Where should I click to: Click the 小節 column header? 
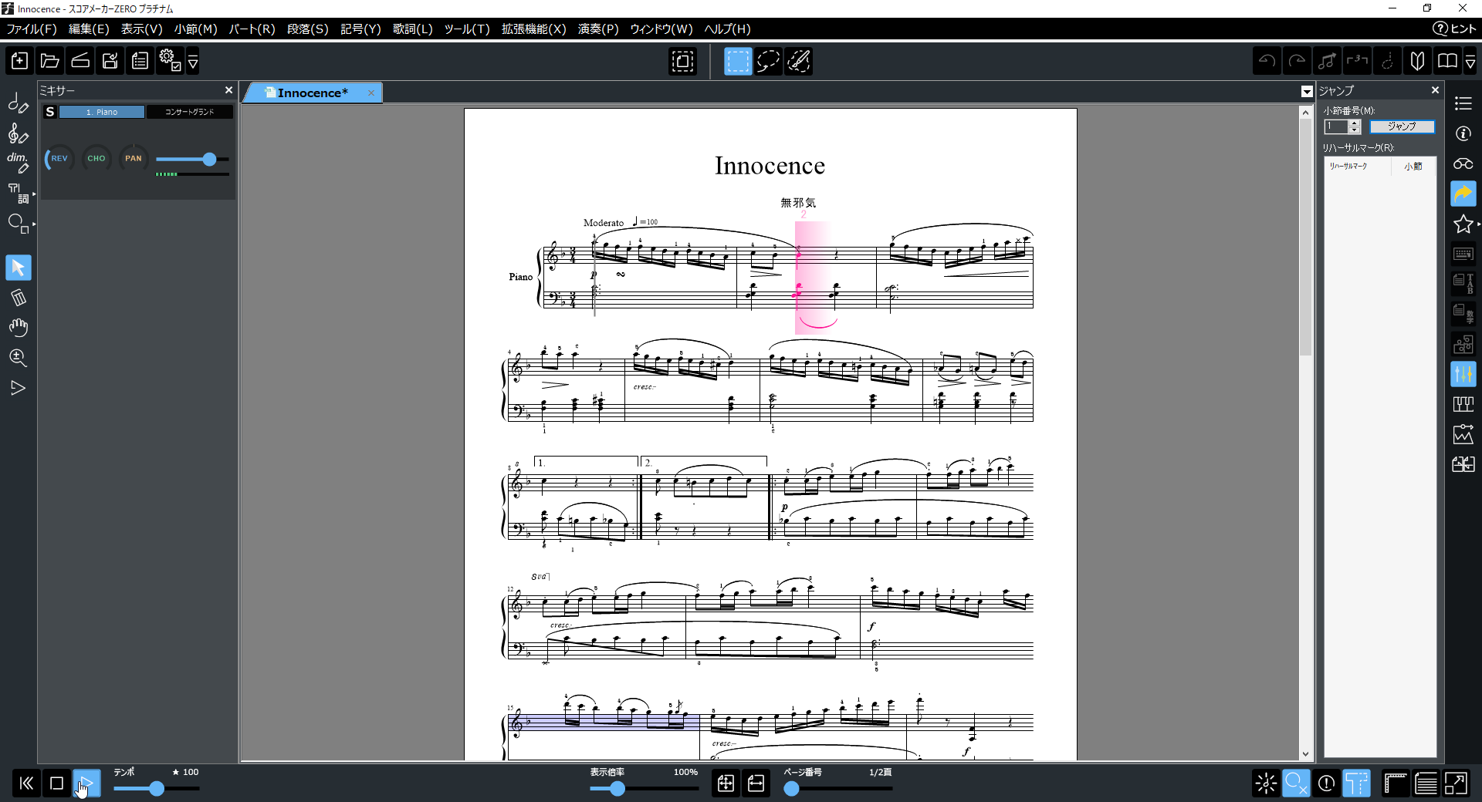point(1413,167)
